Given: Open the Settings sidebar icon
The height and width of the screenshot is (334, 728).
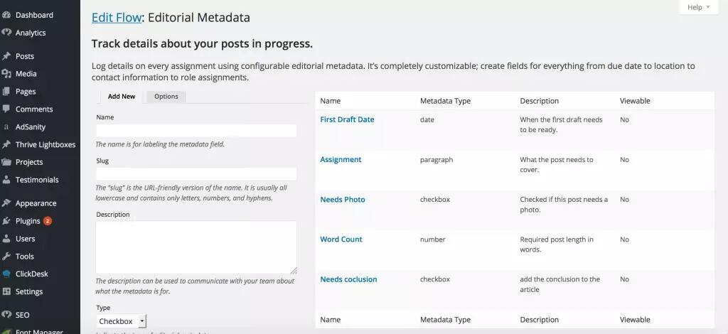Looking at the screenshot, I should [6, 291].
